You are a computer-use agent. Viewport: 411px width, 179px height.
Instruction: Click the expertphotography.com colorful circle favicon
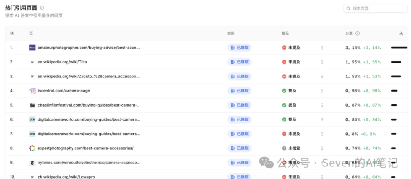(x=32, y=148)
